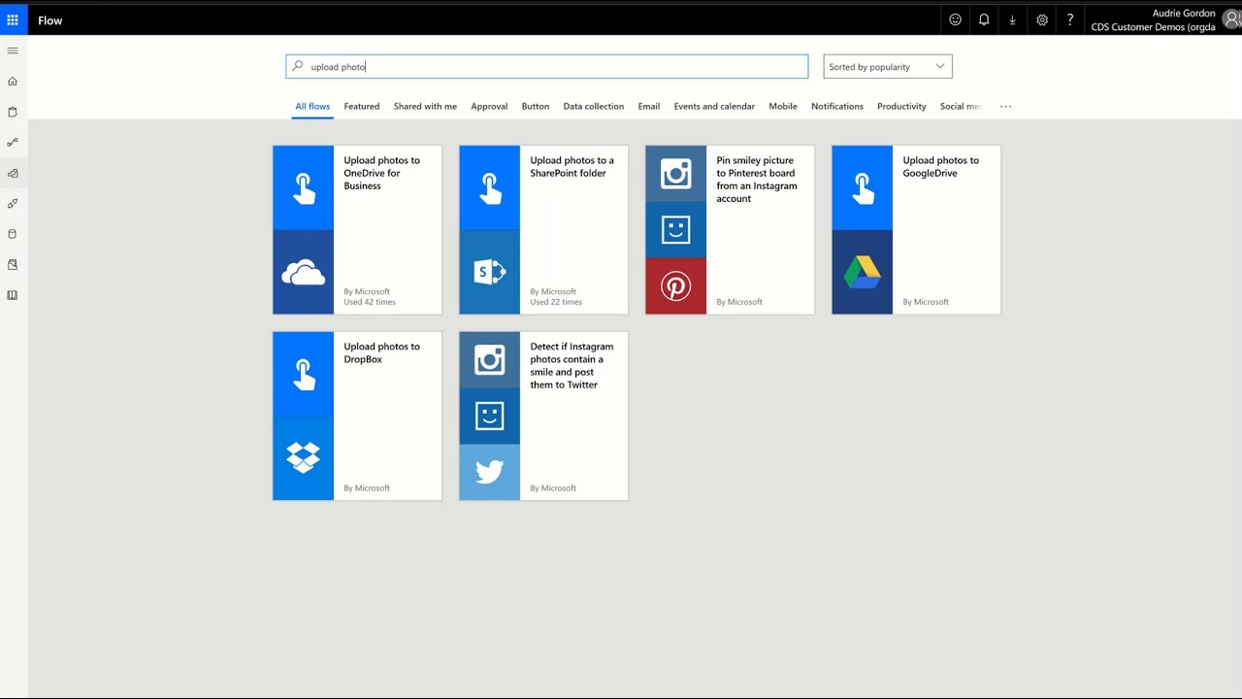Open the Sorted by popularity dropdown
Viewport: 1242px width, 699px height.
point(888,66)
